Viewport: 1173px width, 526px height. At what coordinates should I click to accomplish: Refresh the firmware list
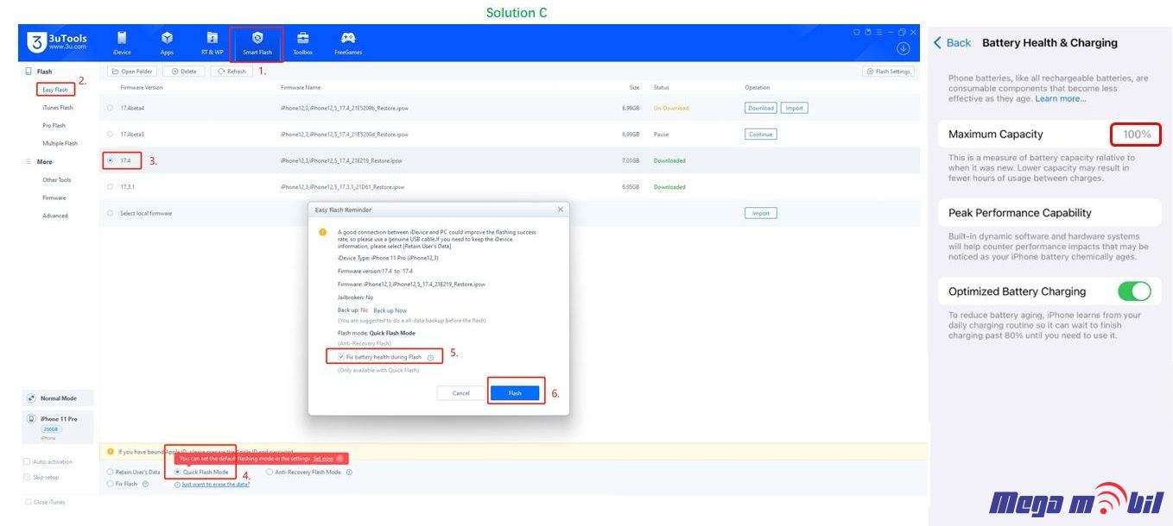point(232,72)
